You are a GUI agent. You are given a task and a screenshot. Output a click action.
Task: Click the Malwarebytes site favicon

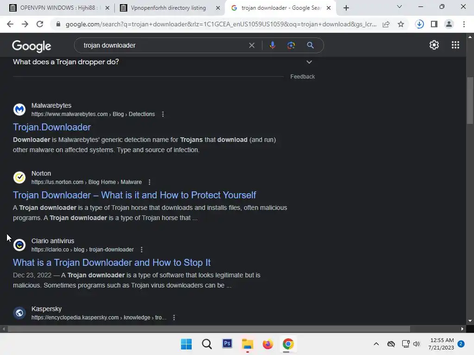[x=19, y=110]
